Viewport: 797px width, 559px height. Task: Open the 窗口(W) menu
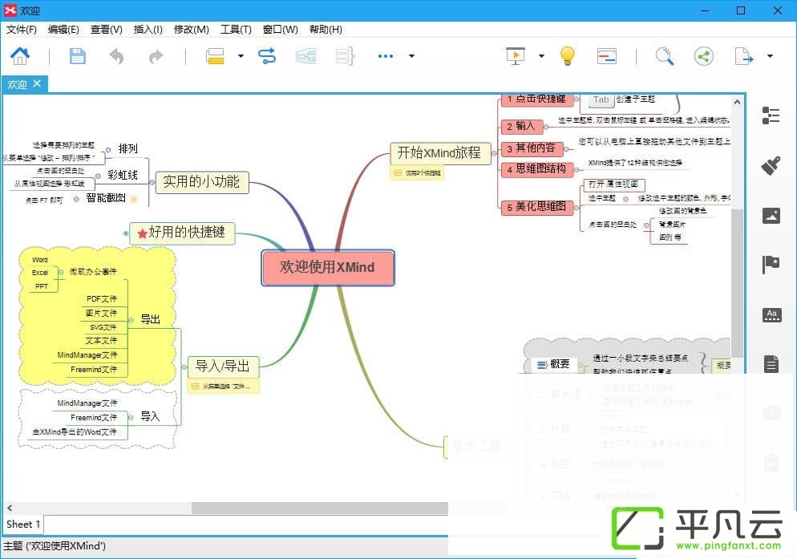(280, 30)
